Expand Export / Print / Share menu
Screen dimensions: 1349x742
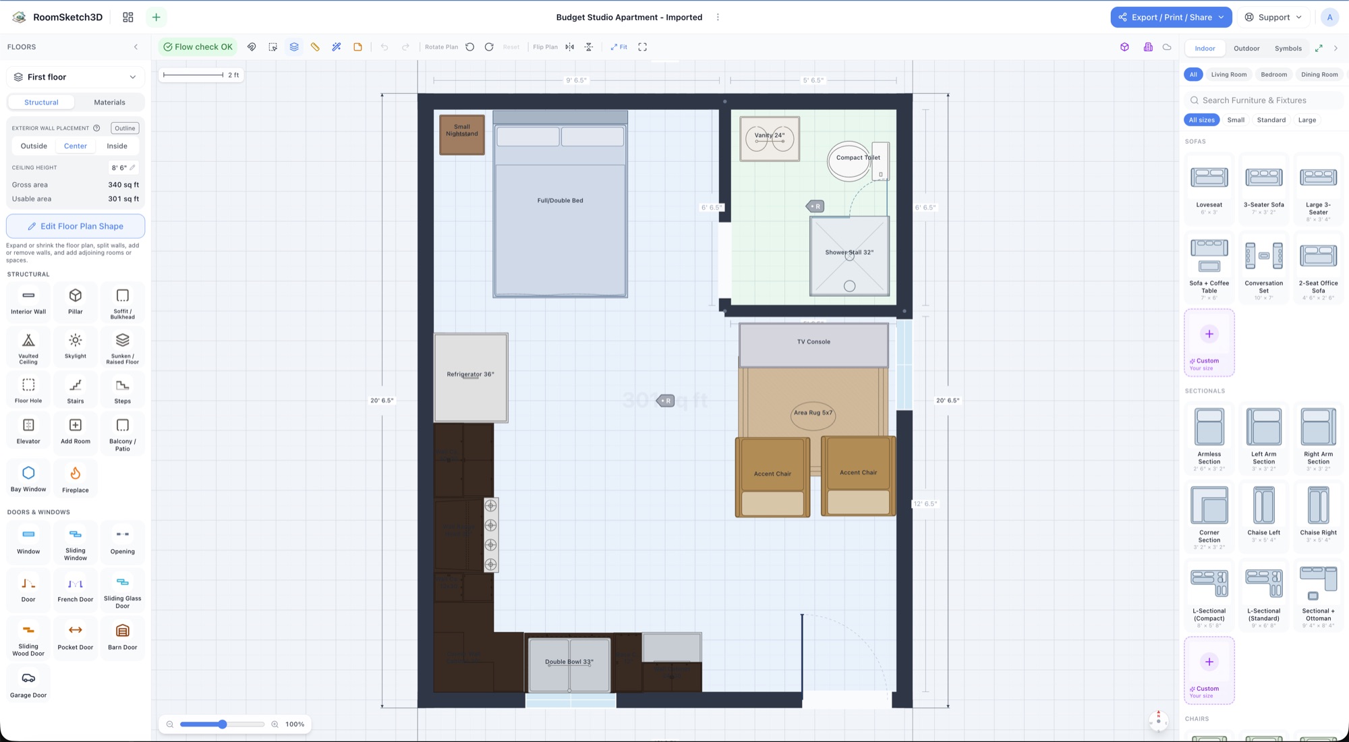(x=1171, y=18)
